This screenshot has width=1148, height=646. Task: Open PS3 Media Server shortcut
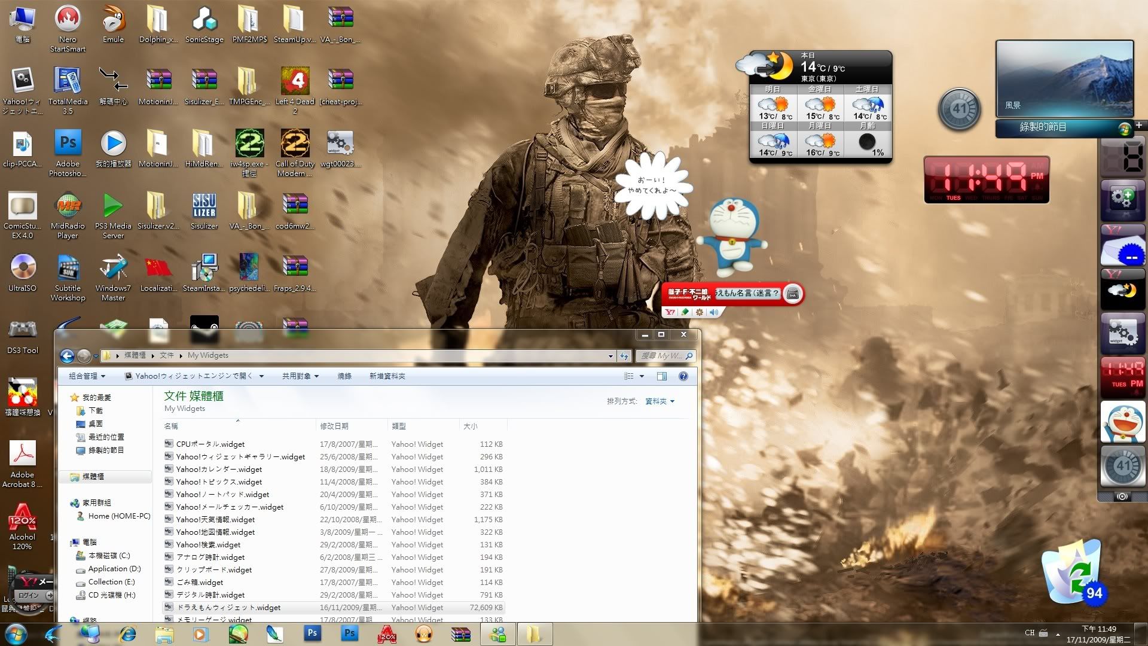pos(113,215)
